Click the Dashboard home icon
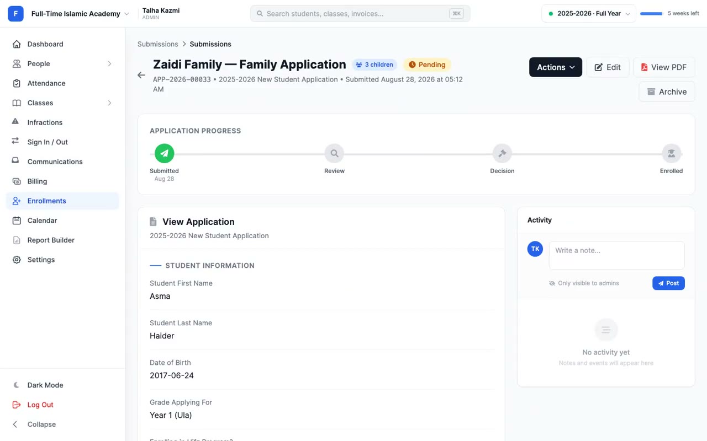 tap(17, 44)
